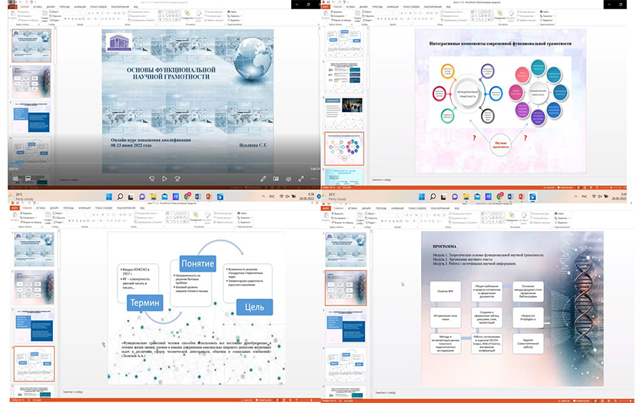
Task: Click the skip-forward icon in the video player
Action: [177, 178]
